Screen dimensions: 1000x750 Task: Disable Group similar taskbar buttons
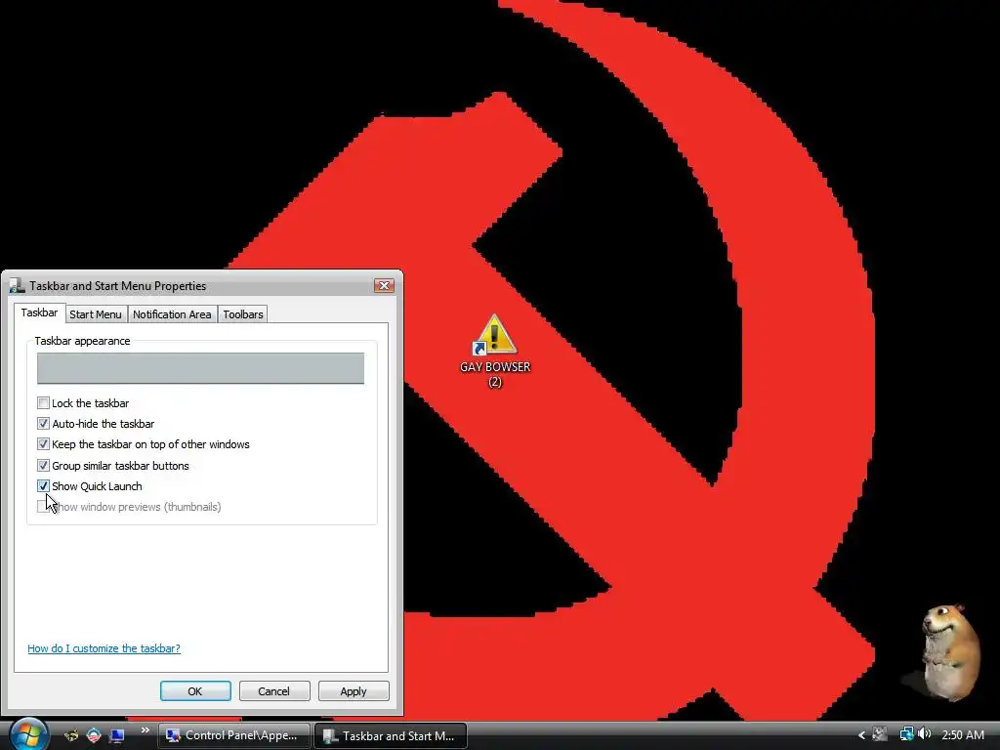pos(43,466)
